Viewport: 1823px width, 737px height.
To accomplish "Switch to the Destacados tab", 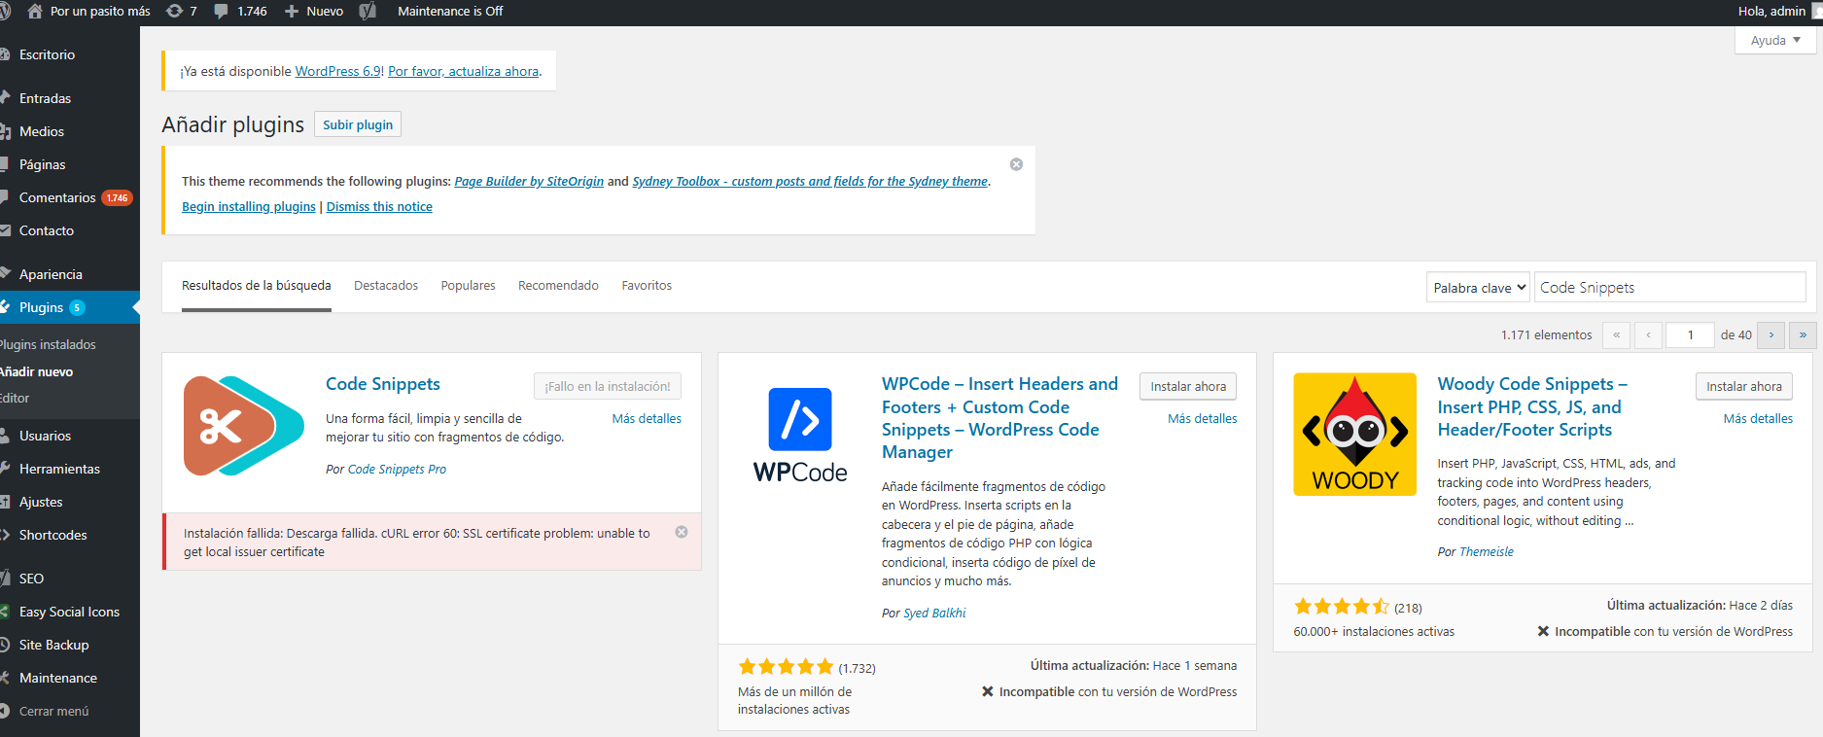I will click(386, 285).
